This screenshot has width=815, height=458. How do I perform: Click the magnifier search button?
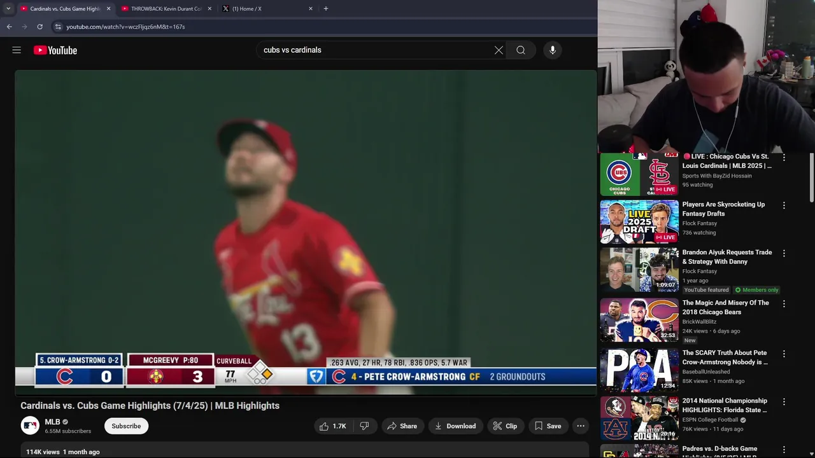pos(521,50)
